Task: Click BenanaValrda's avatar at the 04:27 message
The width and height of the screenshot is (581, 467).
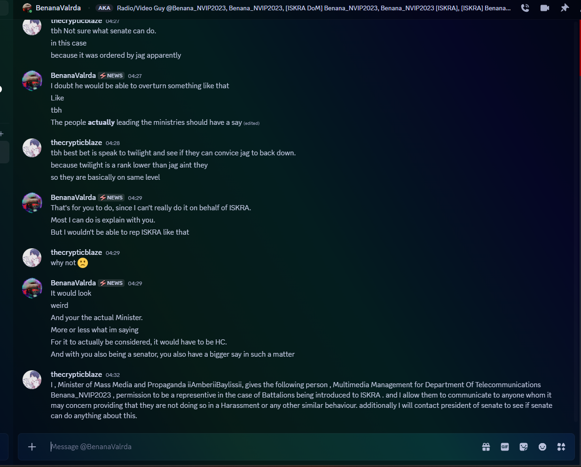Action: pos(32,81)
